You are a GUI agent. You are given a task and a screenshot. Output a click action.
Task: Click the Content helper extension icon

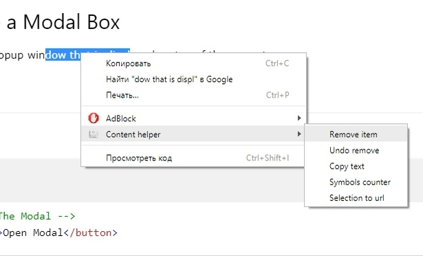click(94, 134)
